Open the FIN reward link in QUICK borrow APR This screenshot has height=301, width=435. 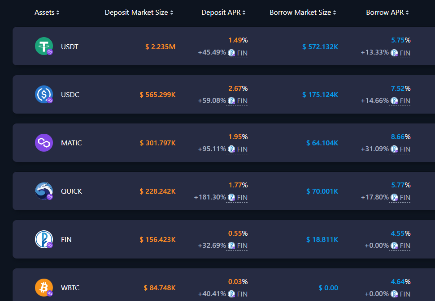coord(405,198)
